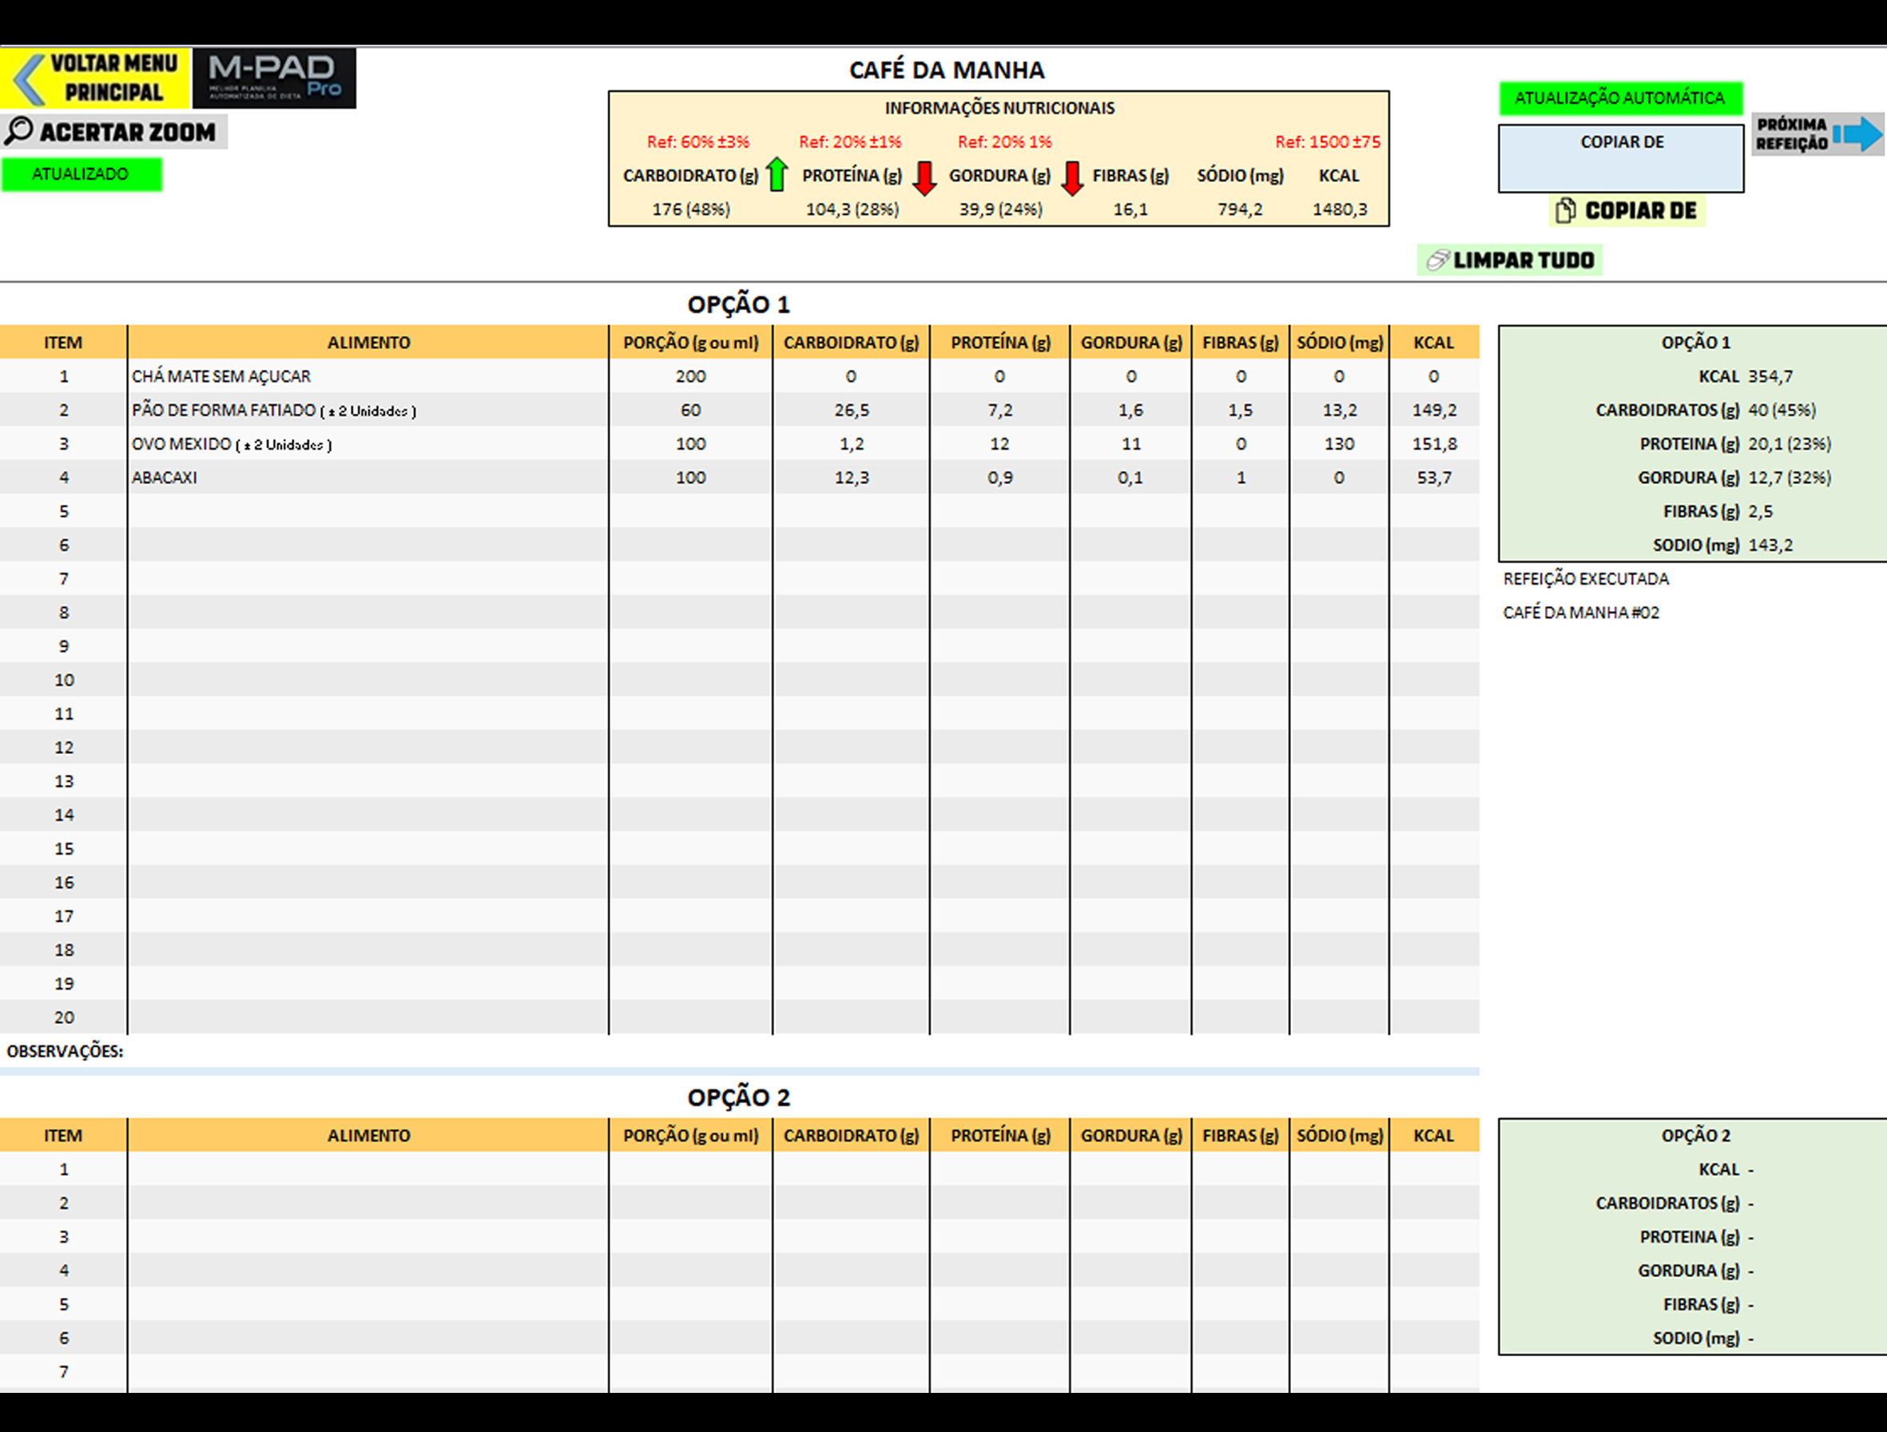Click the KCAL column header in Opção 2
1887x1432 pixels.
click(1432, 1135)
